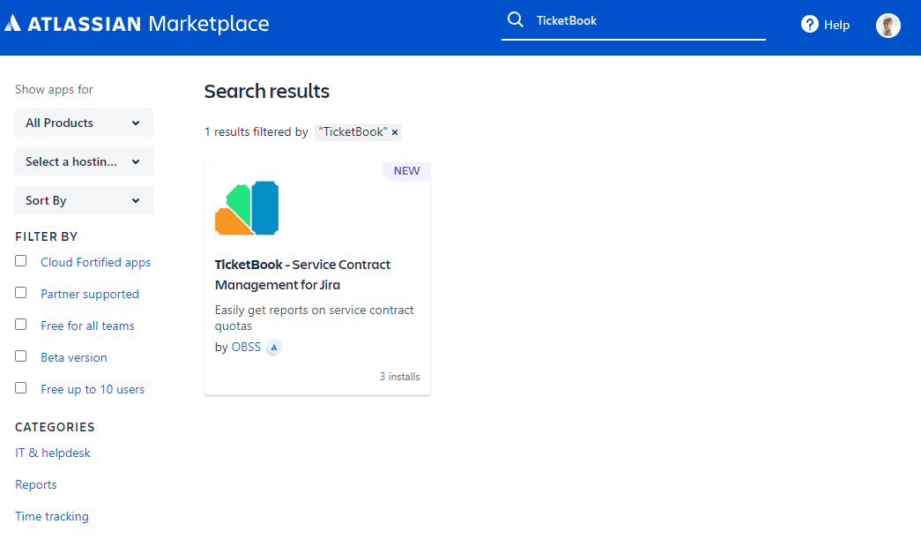Select the IT & helpdesk category
Viewport: 921px width, 539px height.
pos(53,453)
